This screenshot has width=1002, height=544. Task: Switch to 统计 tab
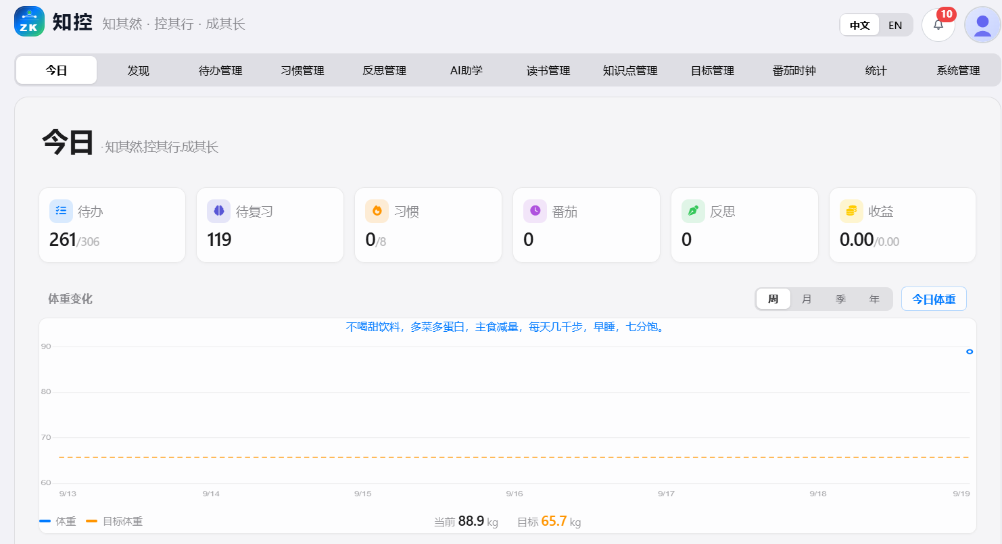[876, 70]
